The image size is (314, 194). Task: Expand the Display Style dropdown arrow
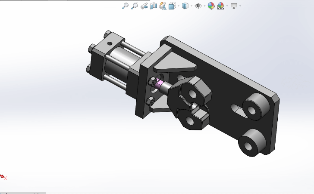point(191,6)
